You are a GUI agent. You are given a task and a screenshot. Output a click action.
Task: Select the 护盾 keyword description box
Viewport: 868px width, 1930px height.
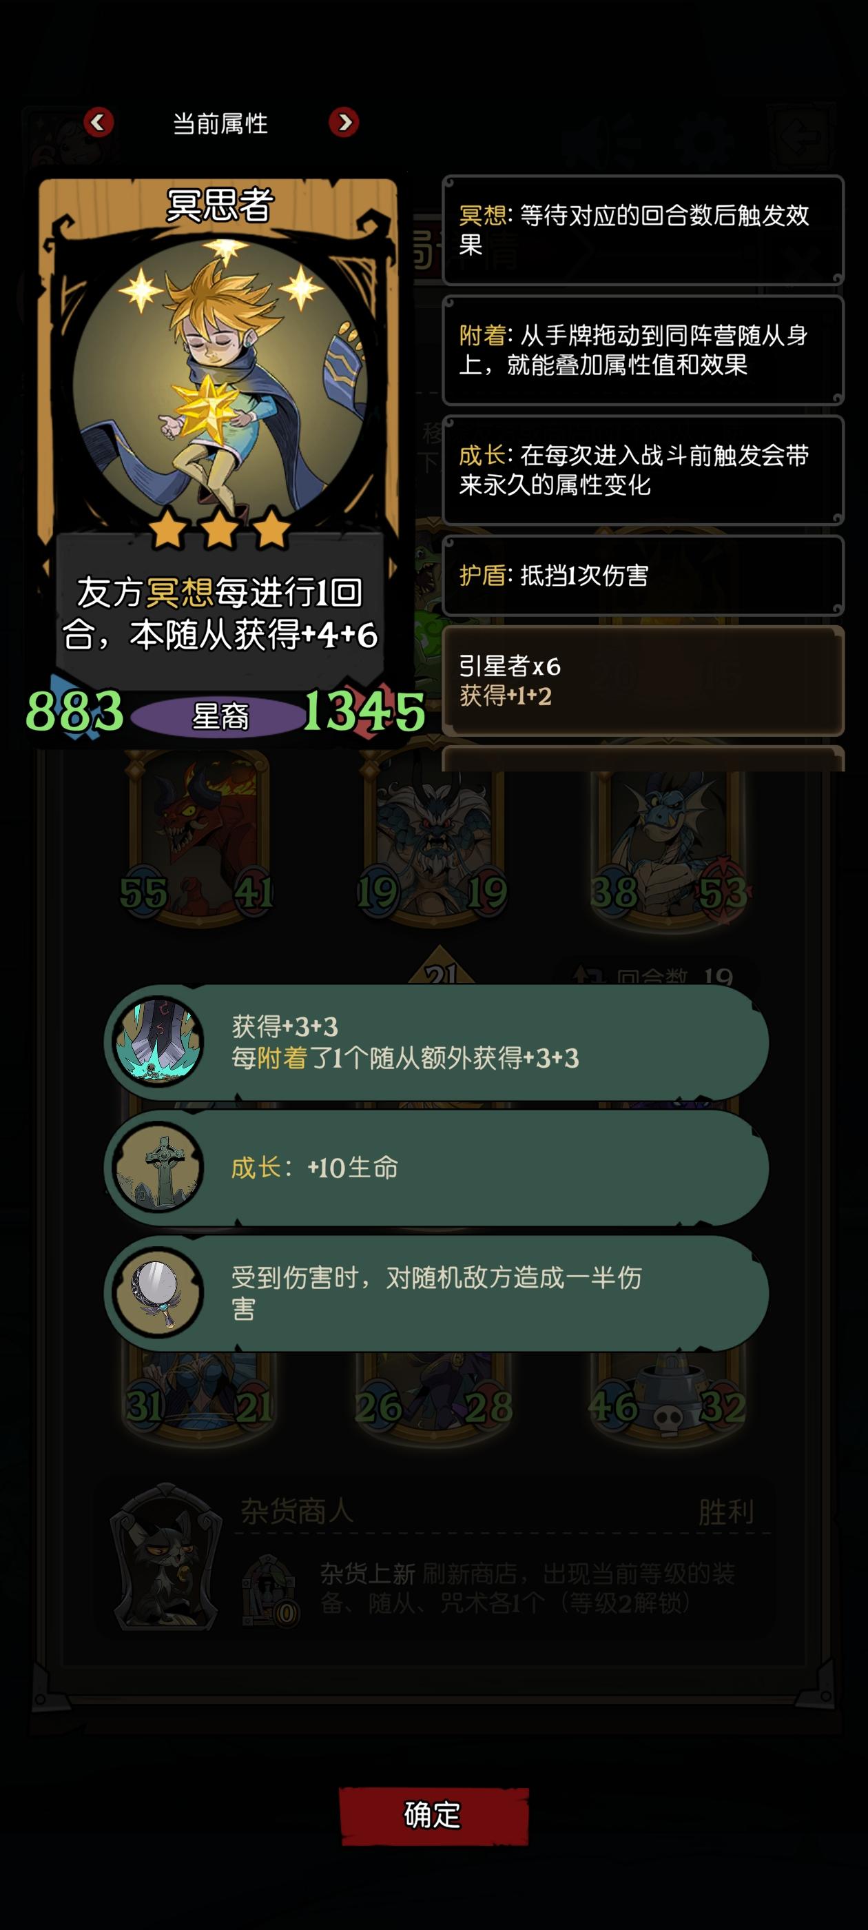643,576
